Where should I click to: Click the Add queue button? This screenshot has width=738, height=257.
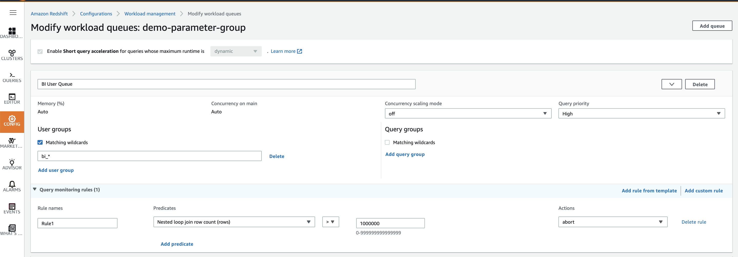pos(712,26)
